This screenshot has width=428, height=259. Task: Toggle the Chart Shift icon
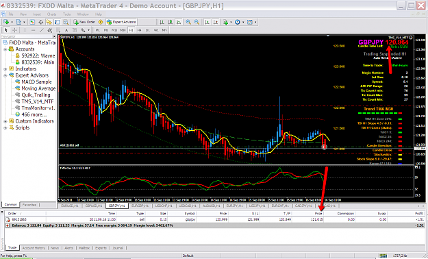pyautogui.click(x=216, y=22)
